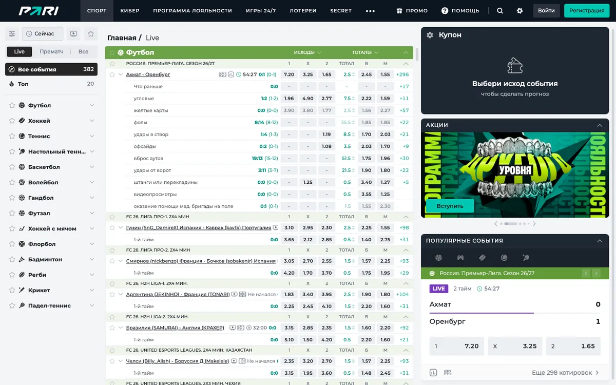Toggle favorite star for Аргентина (JEKINHO) - Франция match
The width and height of the screenshot is (616, 385).
tap(113, 295)
